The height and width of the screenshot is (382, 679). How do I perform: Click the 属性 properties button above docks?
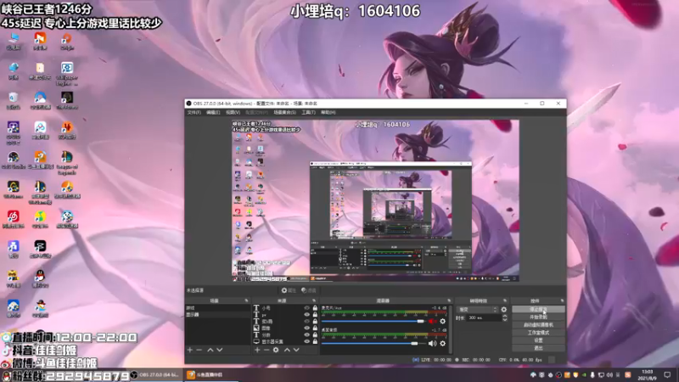[289, 290]
